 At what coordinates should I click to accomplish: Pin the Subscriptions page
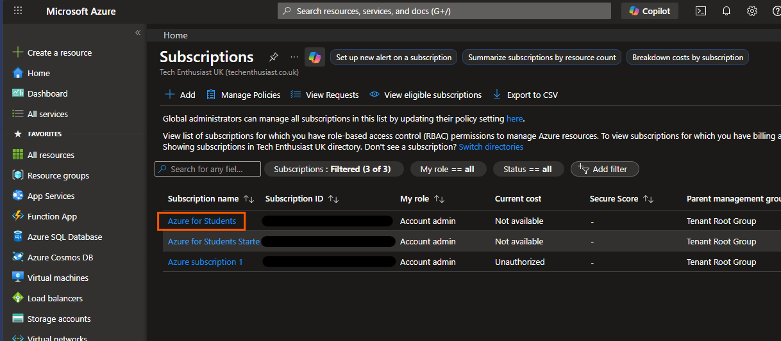(x=274, y=57)
